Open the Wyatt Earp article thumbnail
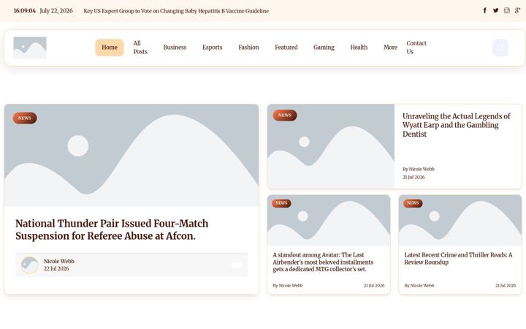 coord(331,146)
